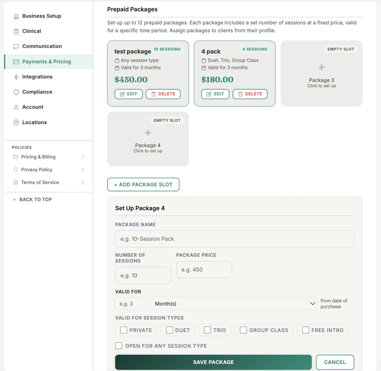This screenshot has width=381, height=371.
Task: Click calendar icon in 4 pack card
Action: click(204, 68)
